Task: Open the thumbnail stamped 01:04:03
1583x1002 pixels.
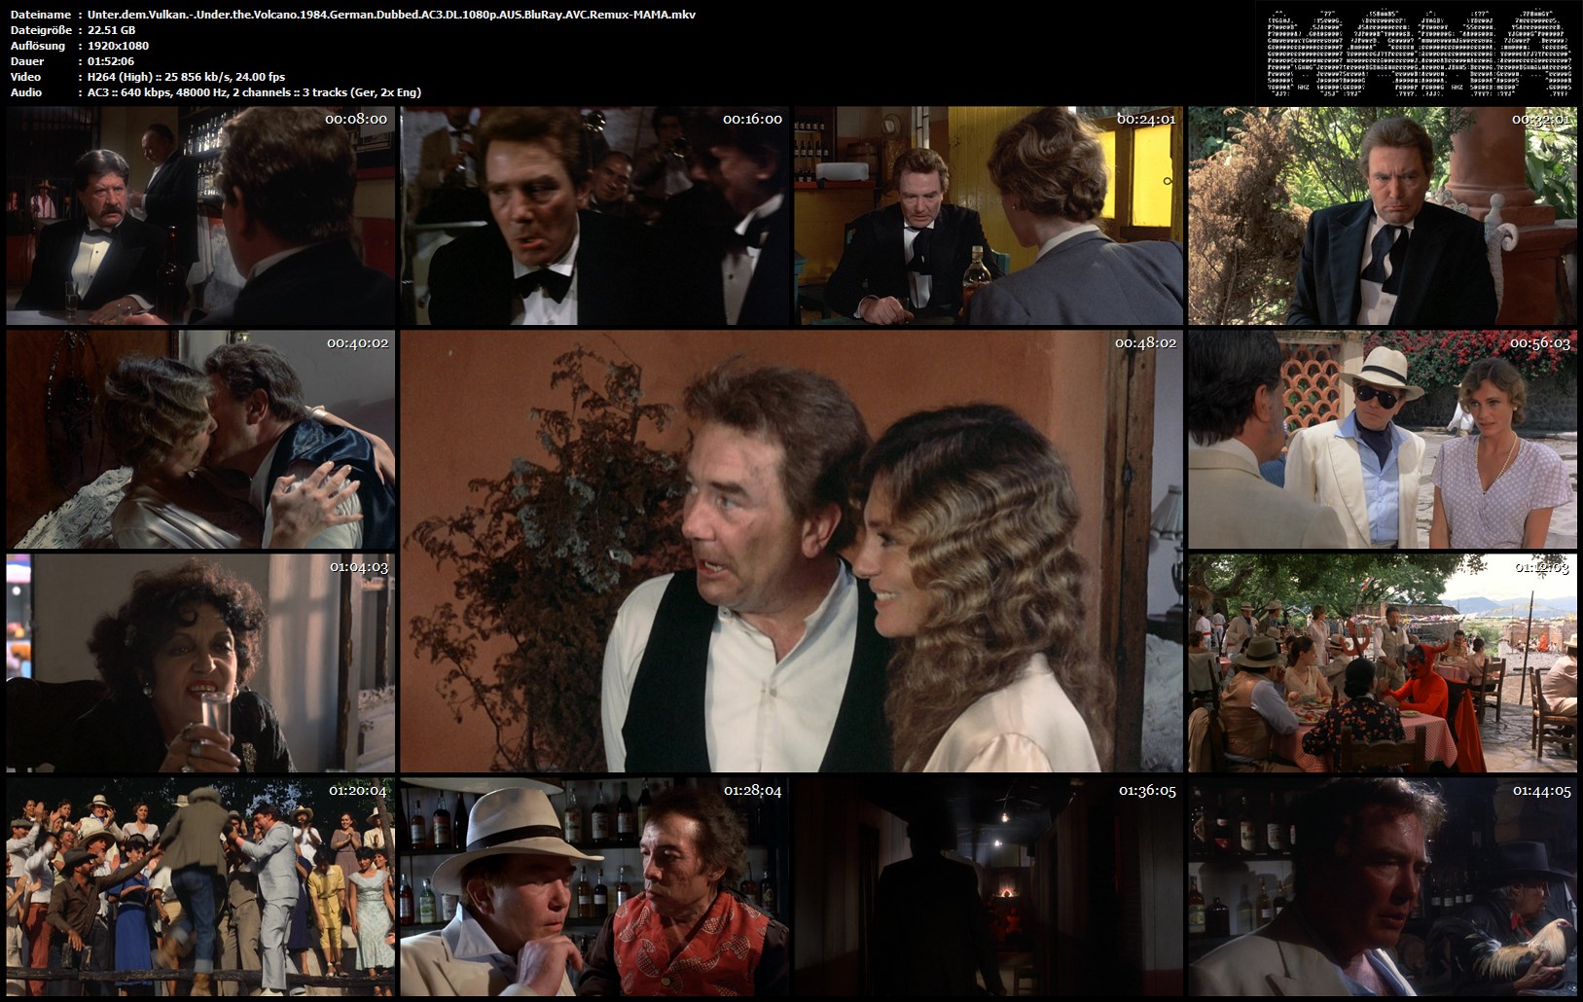Action: click(200, 663)
